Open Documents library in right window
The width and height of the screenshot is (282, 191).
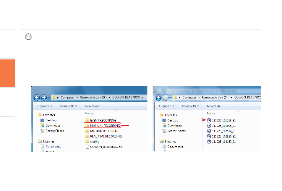coord(173,147)
